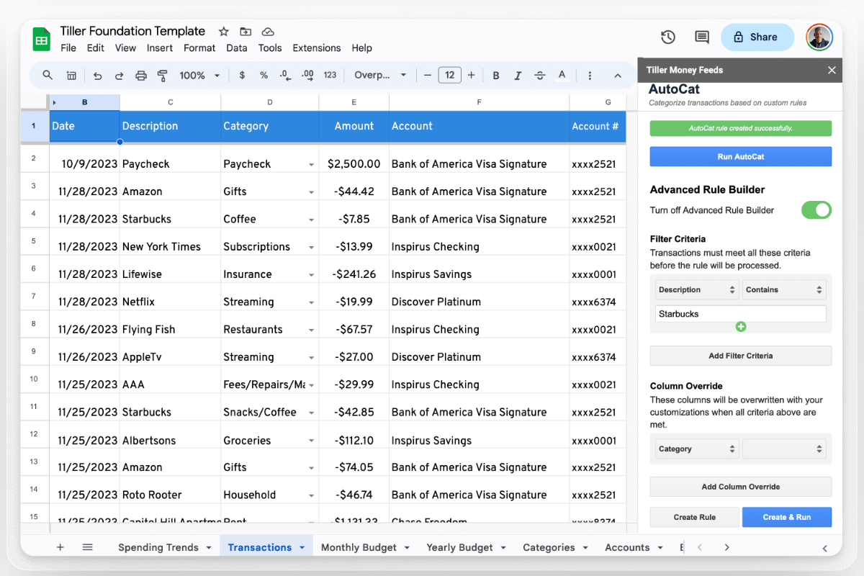Click the Run AutoCat button
This screenshot has height=576, width=864.
[x=740, y=157]
